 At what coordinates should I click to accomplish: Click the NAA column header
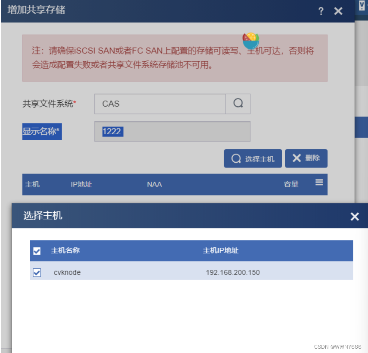pyautogui.click(x=154, y=184)
